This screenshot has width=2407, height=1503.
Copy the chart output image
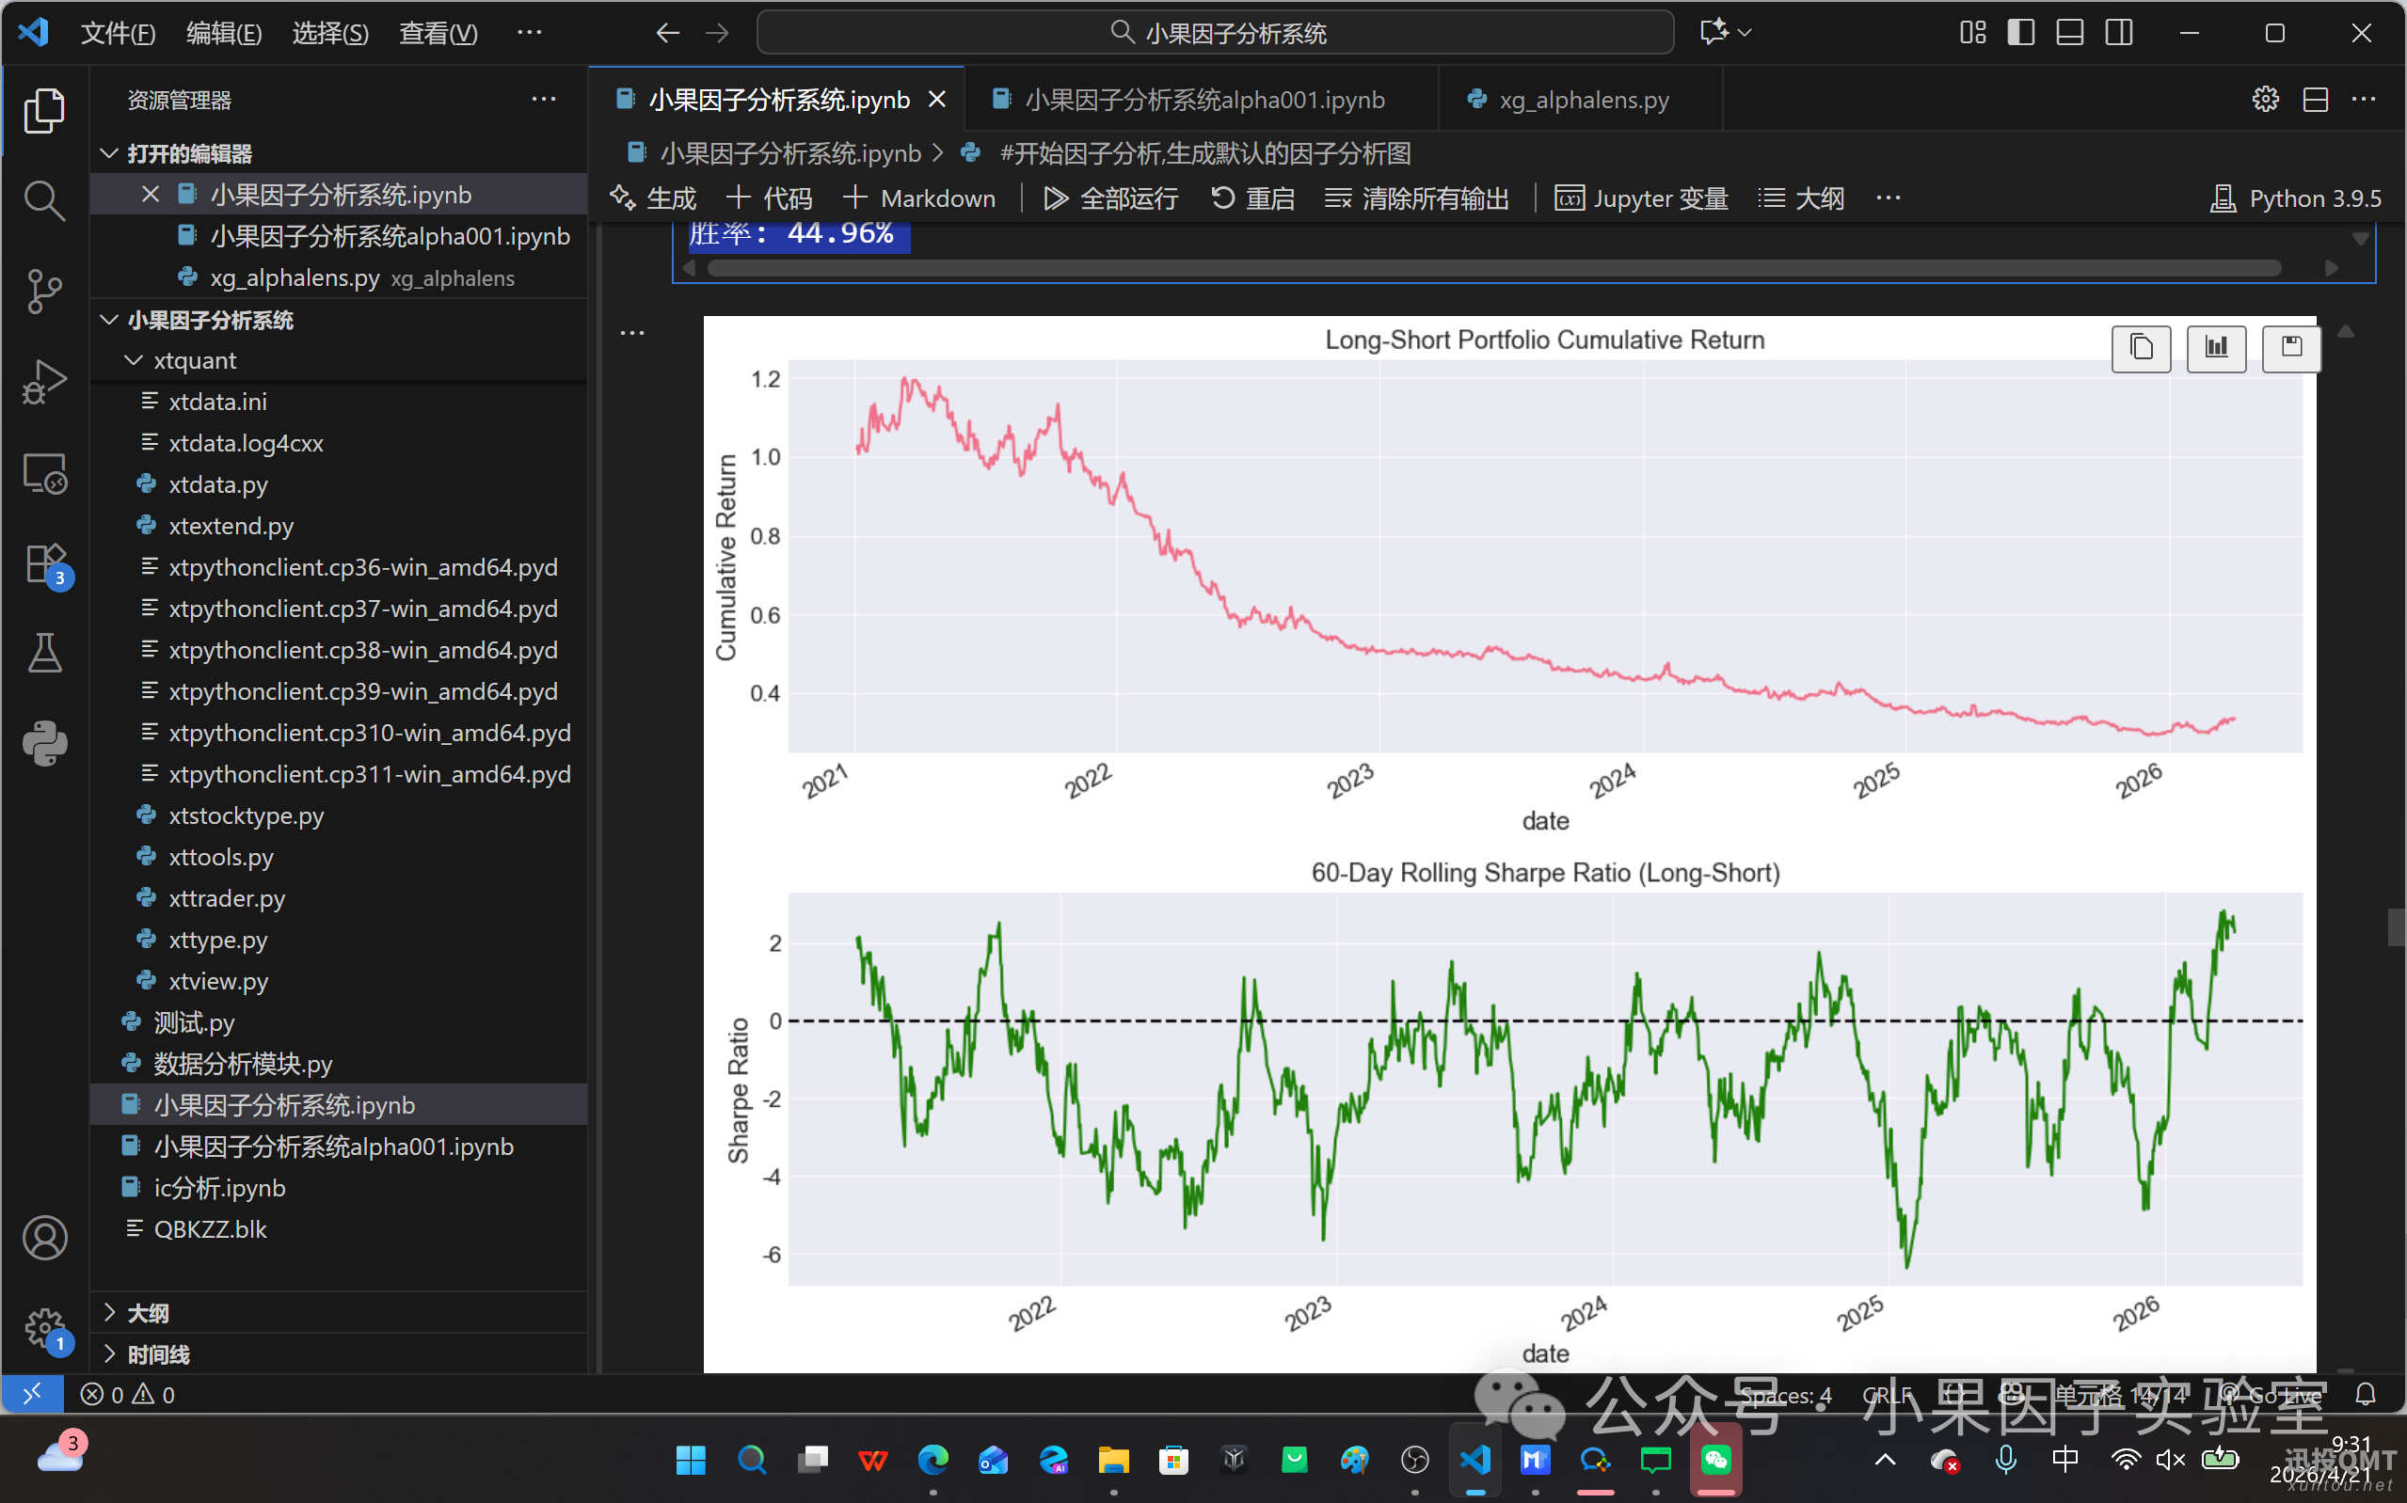coord(2141,348)
